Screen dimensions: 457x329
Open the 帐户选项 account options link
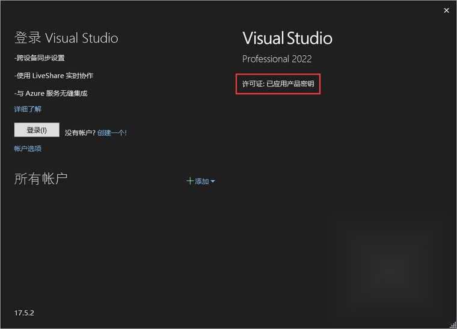click(x=28, y=149)
